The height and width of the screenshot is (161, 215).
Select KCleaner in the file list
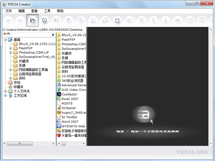[x=69, y=108]
